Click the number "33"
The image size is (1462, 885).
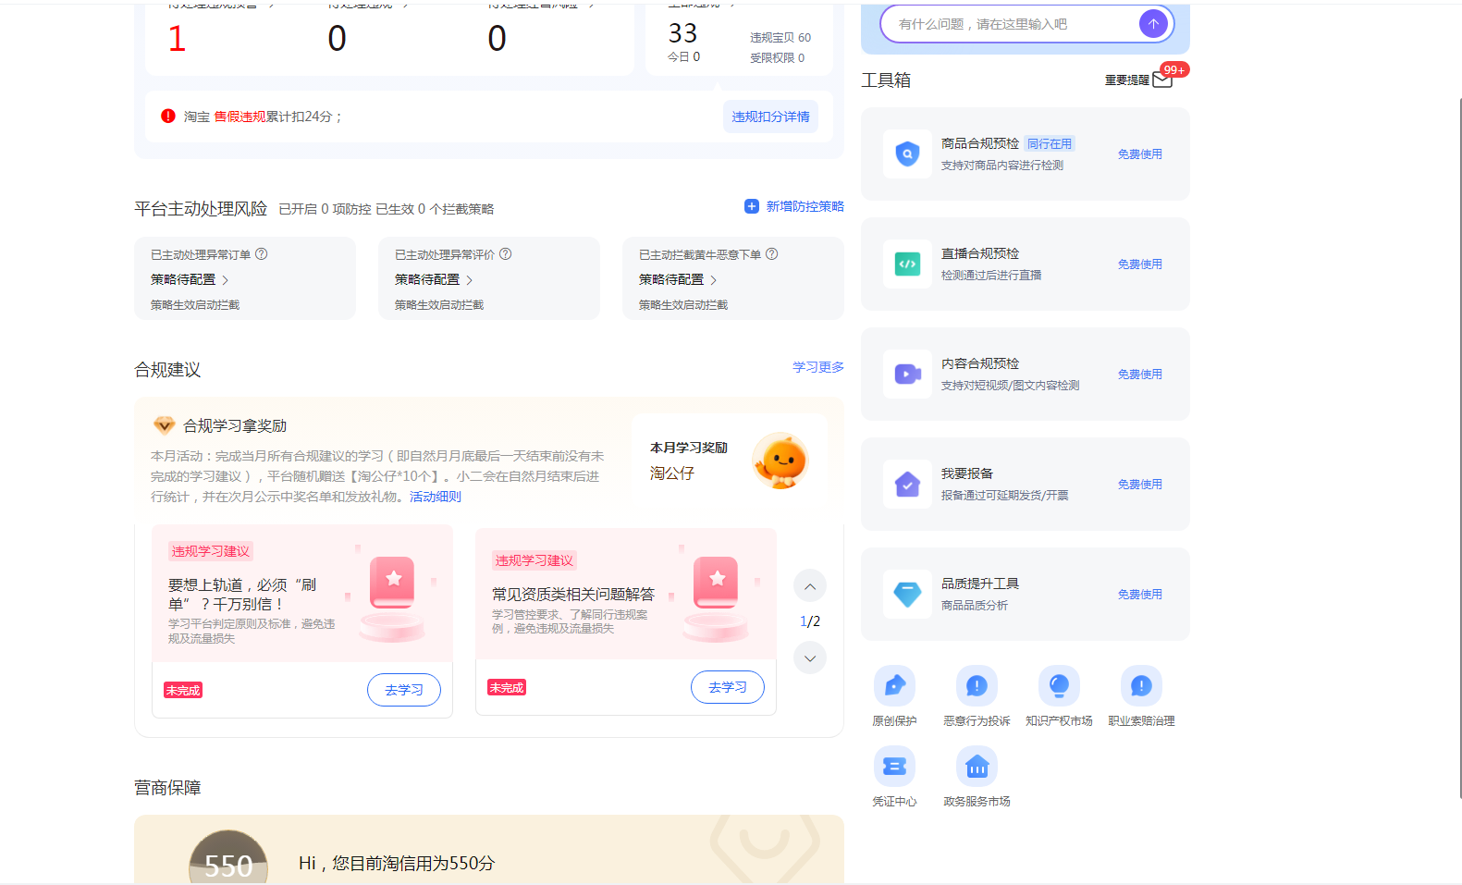pos(683,33)
